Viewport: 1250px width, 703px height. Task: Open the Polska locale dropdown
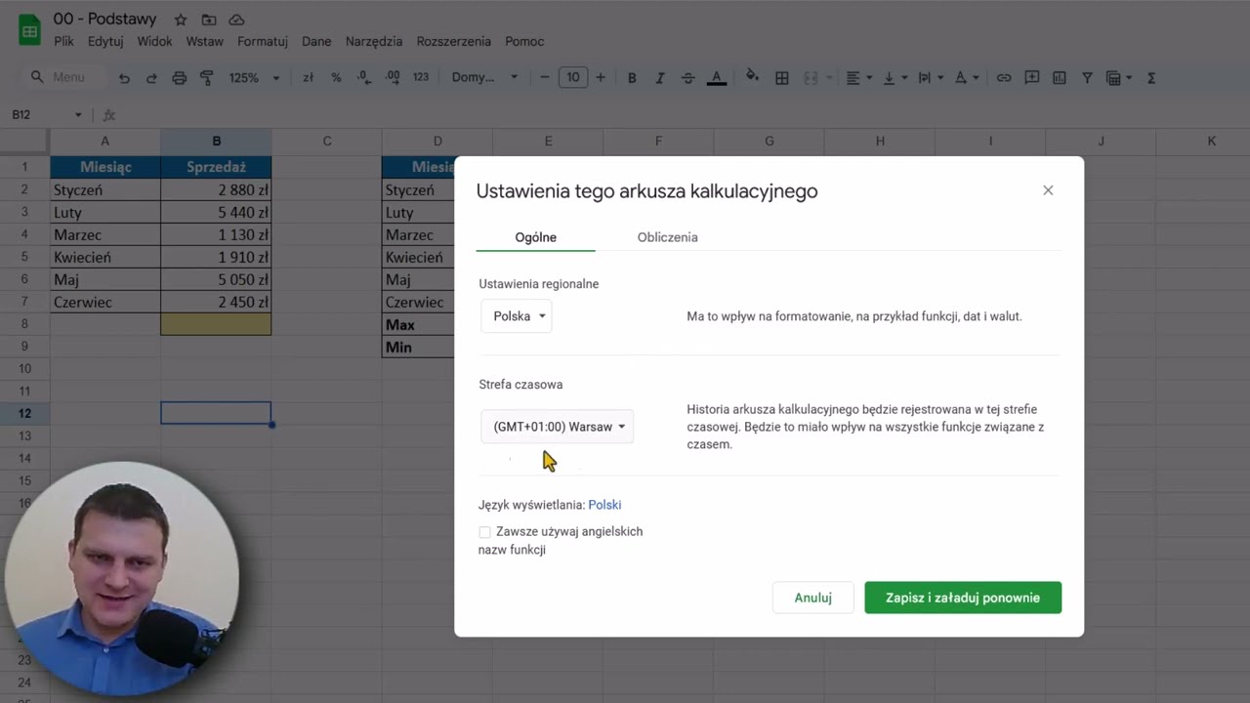[517, 316]
